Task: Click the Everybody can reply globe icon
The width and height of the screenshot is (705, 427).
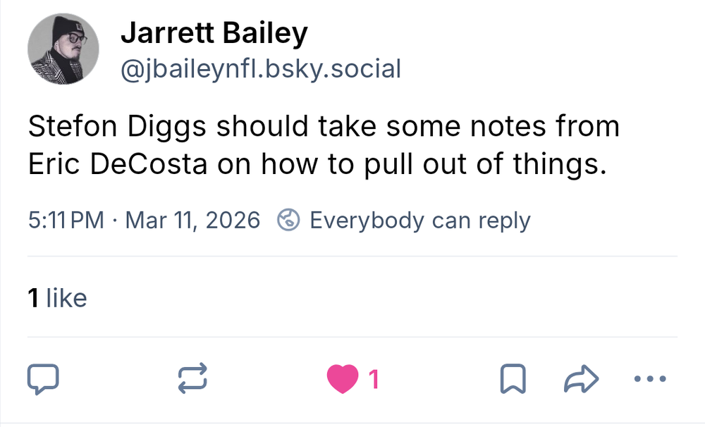Action: coord(288,220)
